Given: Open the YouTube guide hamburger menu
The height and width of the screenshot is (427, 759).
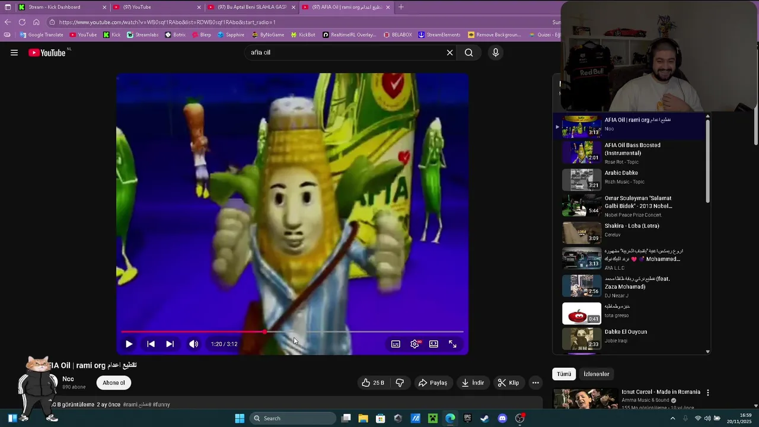Looking at the screenshot, I should pos(14,53).
